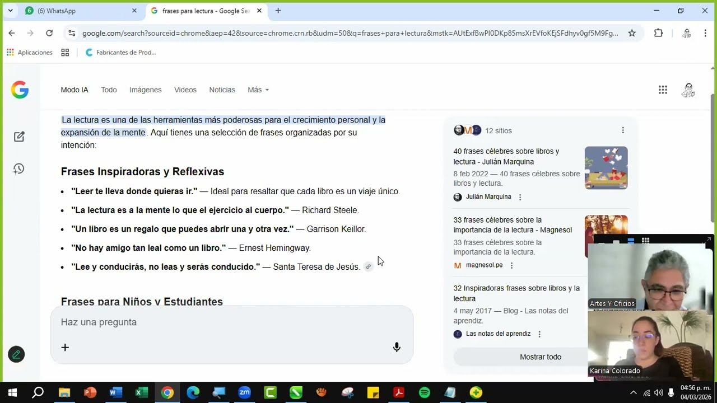Open Spotify from taskbar
Viewport: 717px width, 403px height.
[425, 392]
